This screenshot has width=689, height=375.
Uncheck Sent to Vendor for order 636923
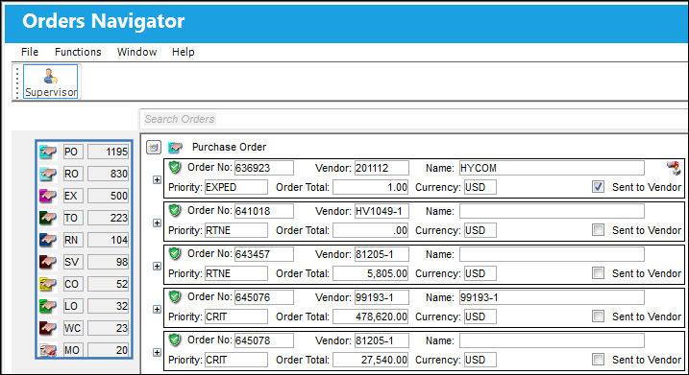(598, 187)
